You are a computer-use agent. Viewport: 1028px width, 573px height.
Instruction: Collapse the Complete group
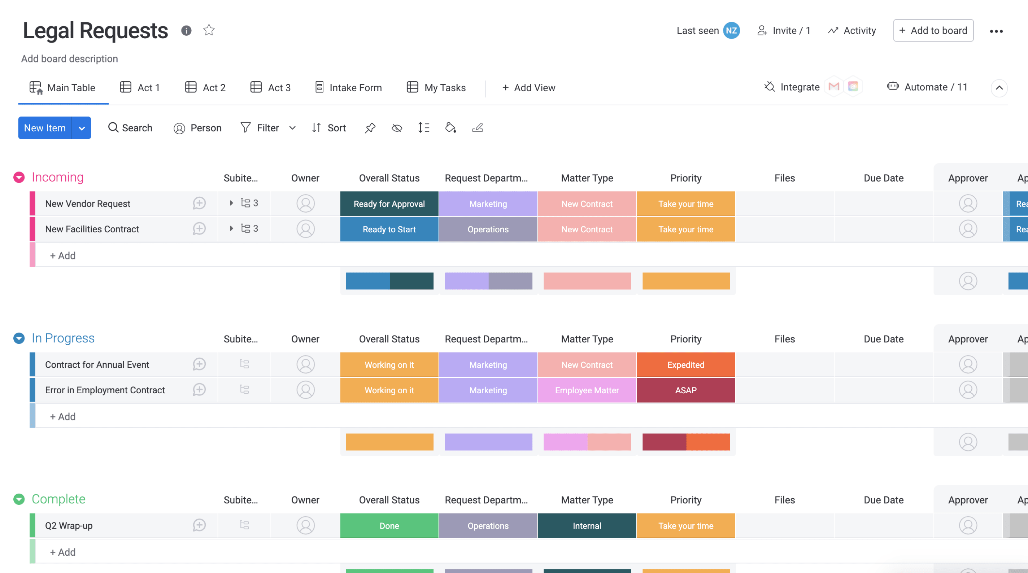[19, 499]
